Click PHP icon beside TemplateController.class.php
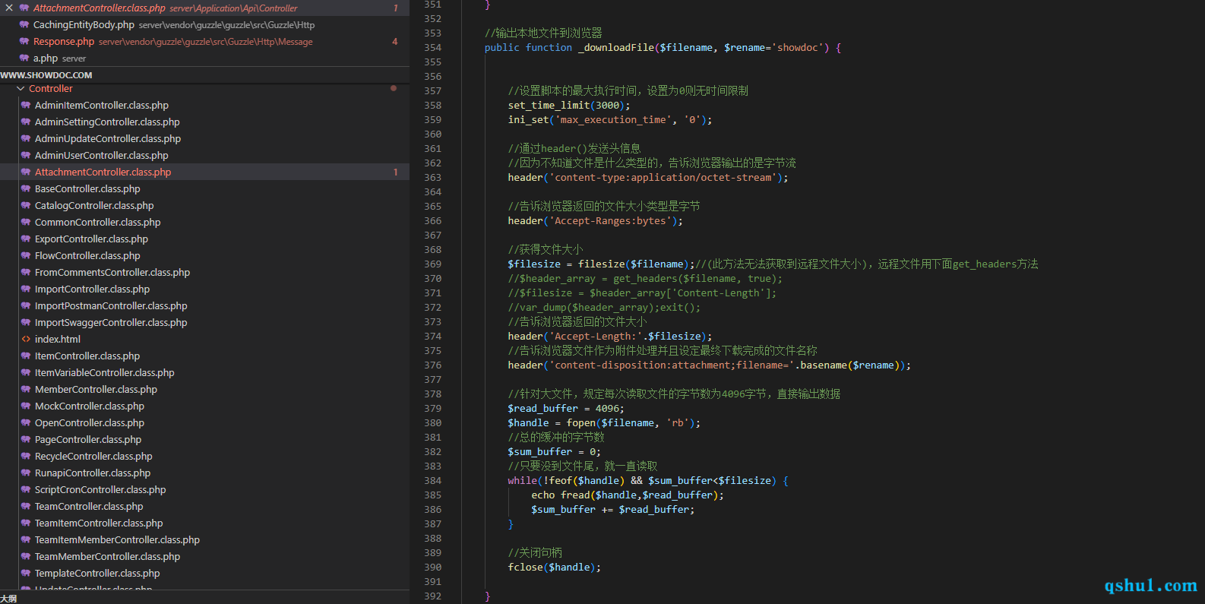This screenshot has width=1205, height=604. 26,573
